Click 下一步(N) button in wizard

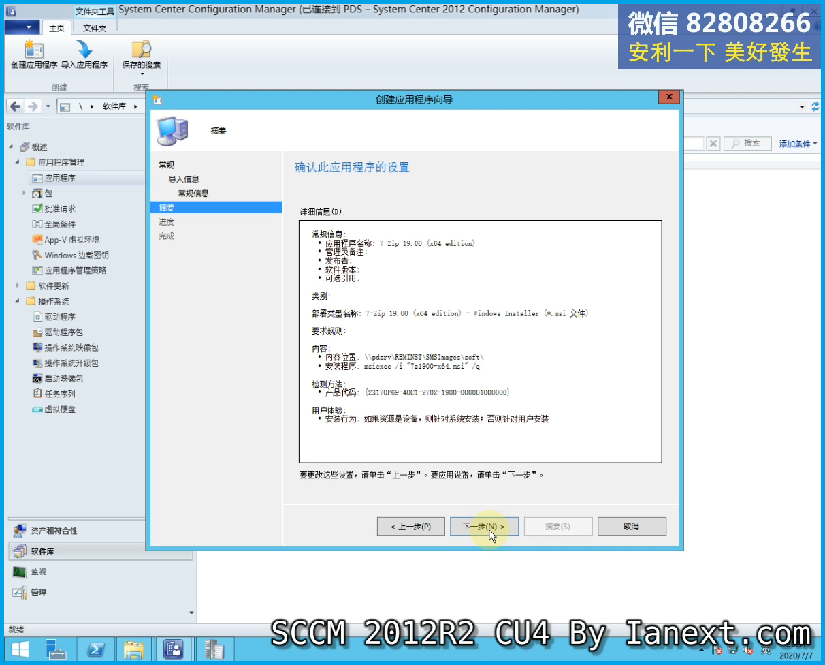tap(484, 526)
